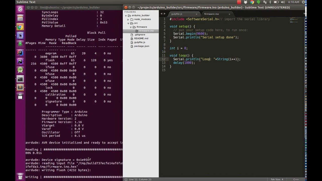
Task: Open the floppy disk icon in launcher
Action: click(x=20, y=96)
